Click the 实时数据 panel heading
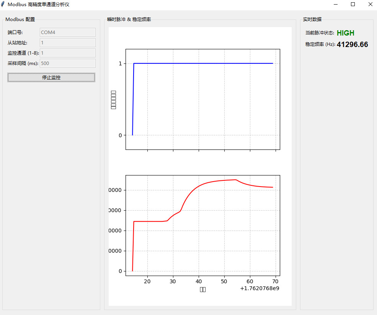This screenshot has width=377, height=315. [x=312, y=19]
